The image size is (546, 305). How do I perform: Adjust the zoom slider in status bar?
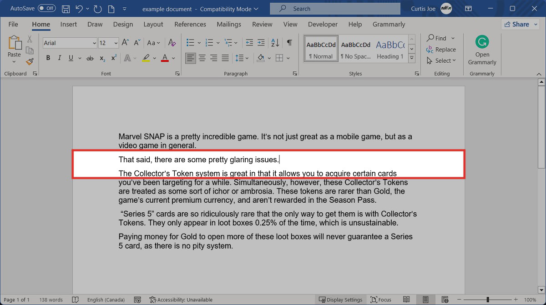click(488, 300)
